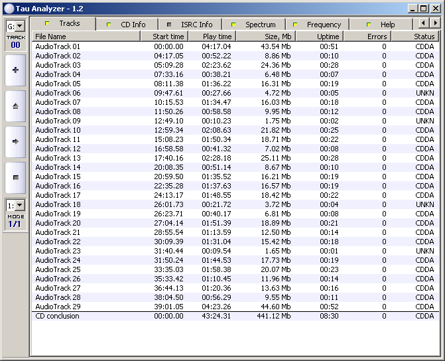Switch to the CD Info tab
The image size is (445, 361).
click(127, 25)
